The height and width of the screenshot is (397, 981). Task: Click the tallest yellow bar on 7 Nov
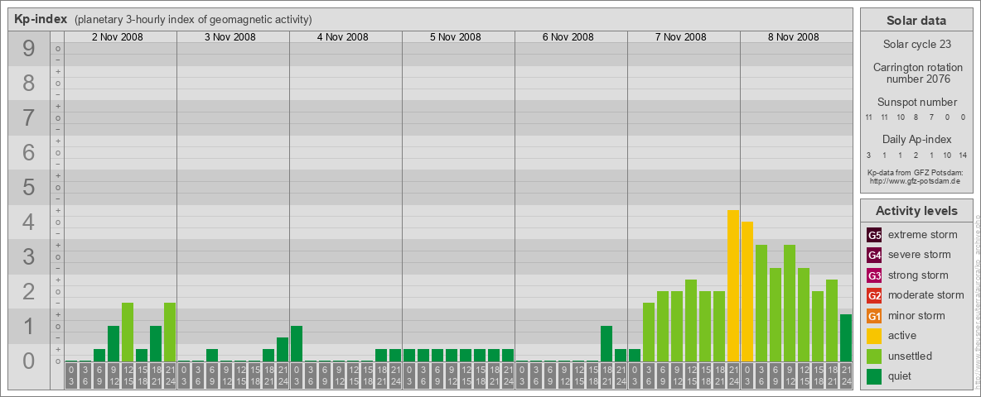coord(732,286)
